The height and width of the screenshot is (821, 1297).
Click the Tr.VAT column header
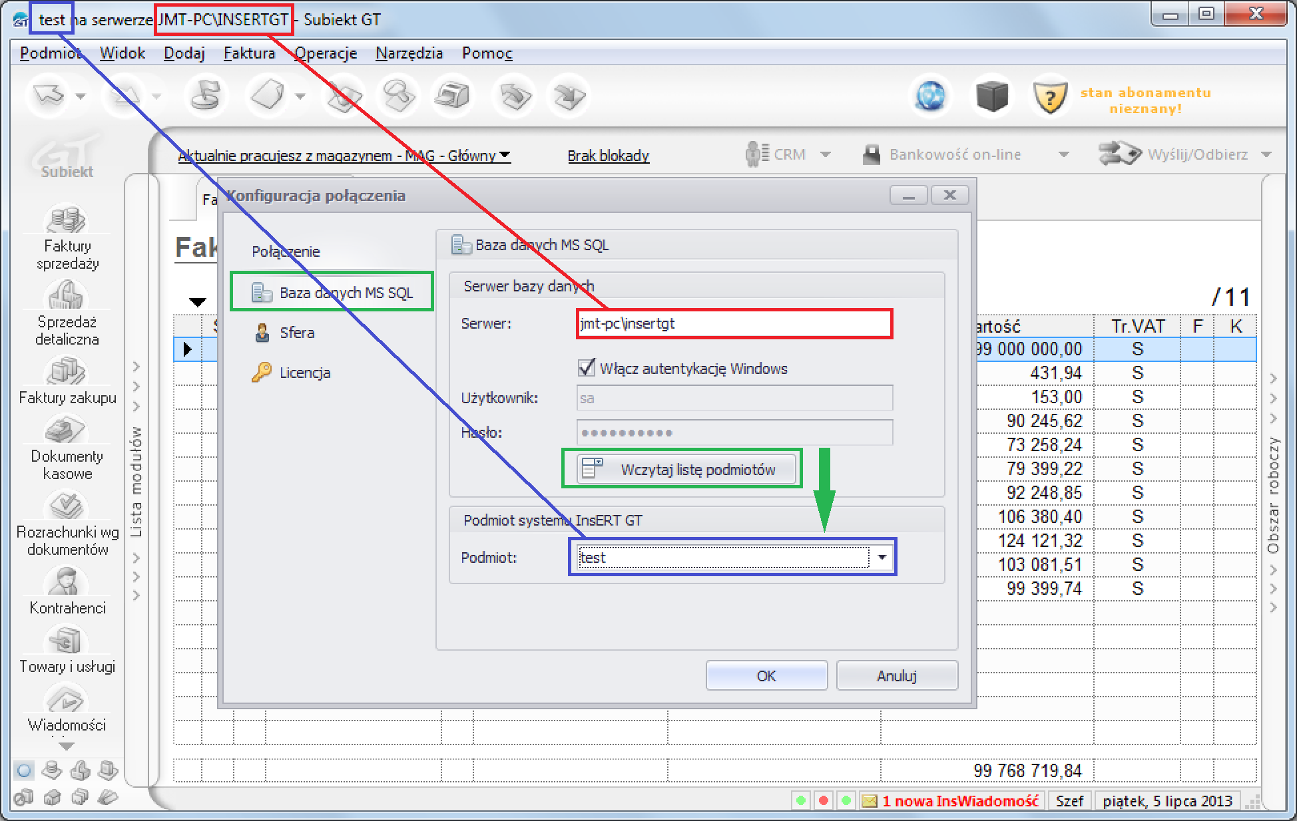[x=1137, y=326]
